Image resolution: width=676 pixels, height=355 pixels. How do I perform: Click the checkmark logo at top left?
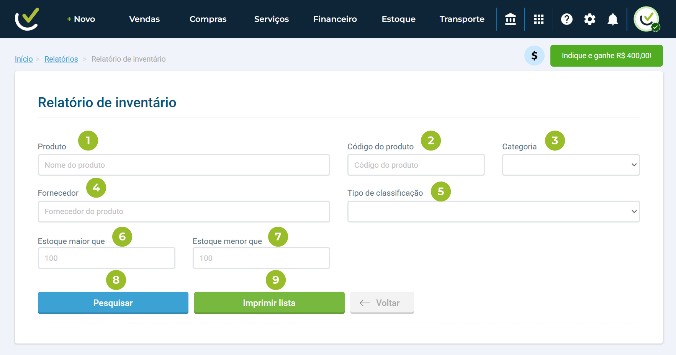pos(27,19)
